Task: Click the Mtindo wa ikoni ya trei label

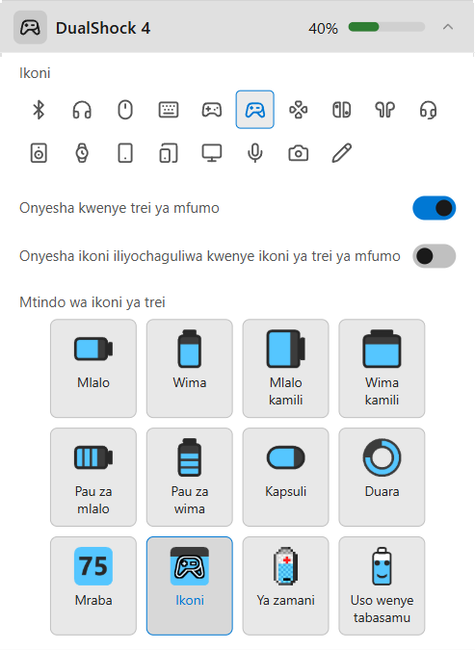Action: [x=92, y=302]
